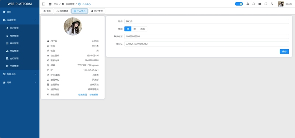Click the 联系电话 input field
This screenshot has width=295, height=138.
coord(206,36)
